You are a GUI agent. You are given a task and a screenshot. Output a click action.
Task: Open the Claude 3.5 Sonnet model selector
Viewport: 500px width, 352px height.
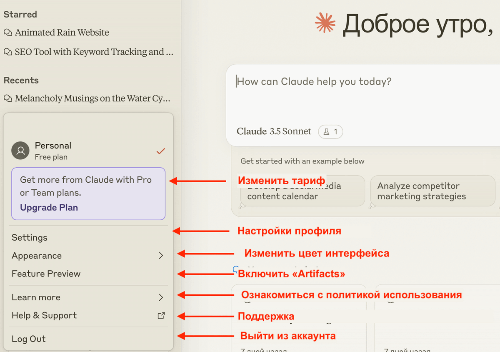click(x=274, y=131)
